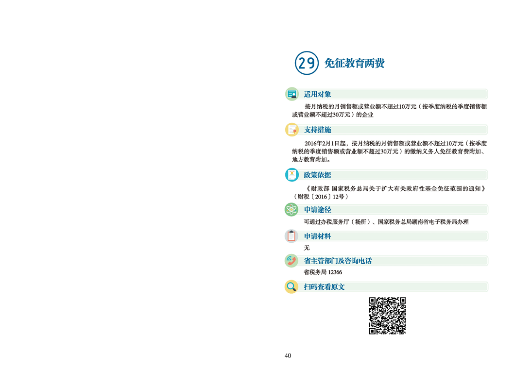Click the 申请材料 heading
Image resolution: width=514 pixels, height=385 pixels.
coord(317,236)
